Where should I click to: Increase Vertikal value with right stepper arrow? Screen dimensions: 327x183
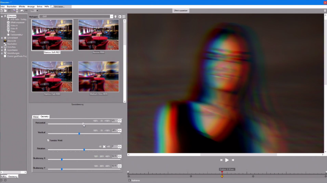pos(120,130)
